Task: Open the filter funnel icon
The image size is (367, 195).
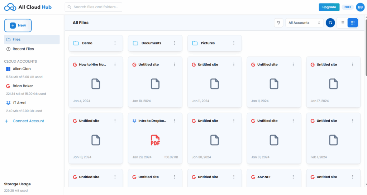Action: point(278,23)
